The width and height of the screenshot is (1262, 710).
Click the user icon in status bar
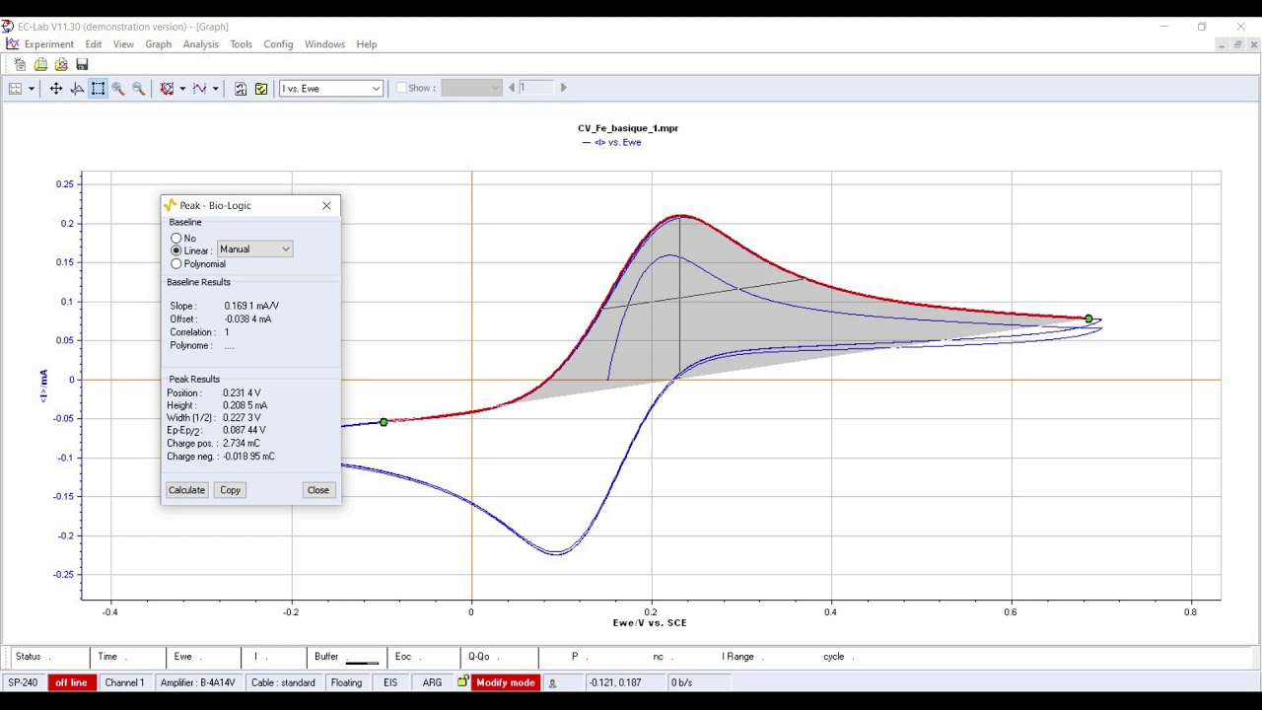[x=552, y=683]
